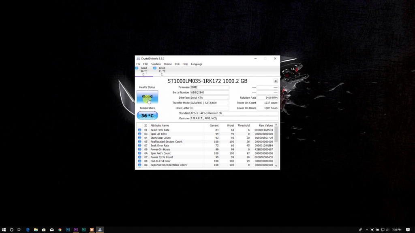Open Photoshop from the taskbar
This screenshot has height=233, width=415.
click(68, 230)
